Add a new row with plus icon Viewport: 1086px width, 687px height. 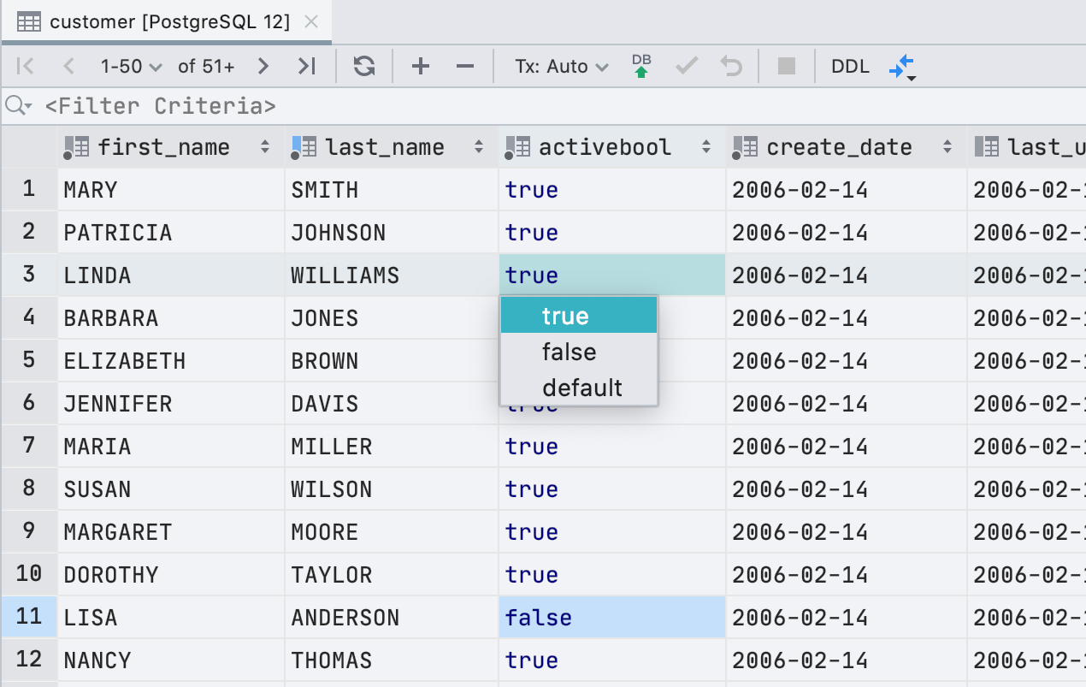tap(420, 66)
